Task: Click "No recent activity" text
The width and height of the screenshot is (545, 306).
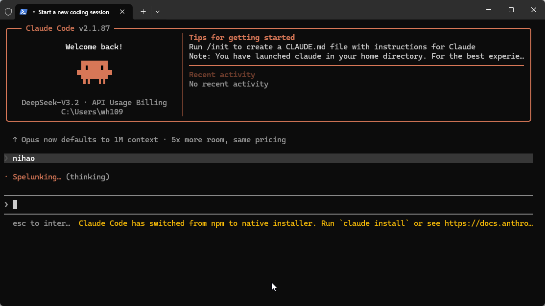Action: pos(229,84)
